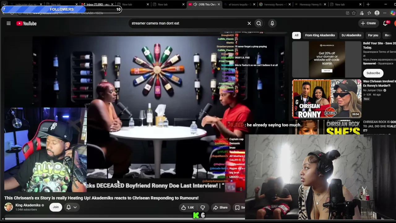Open the Squarespace ad title 'Build Your Site'

[x=379, y=46]
